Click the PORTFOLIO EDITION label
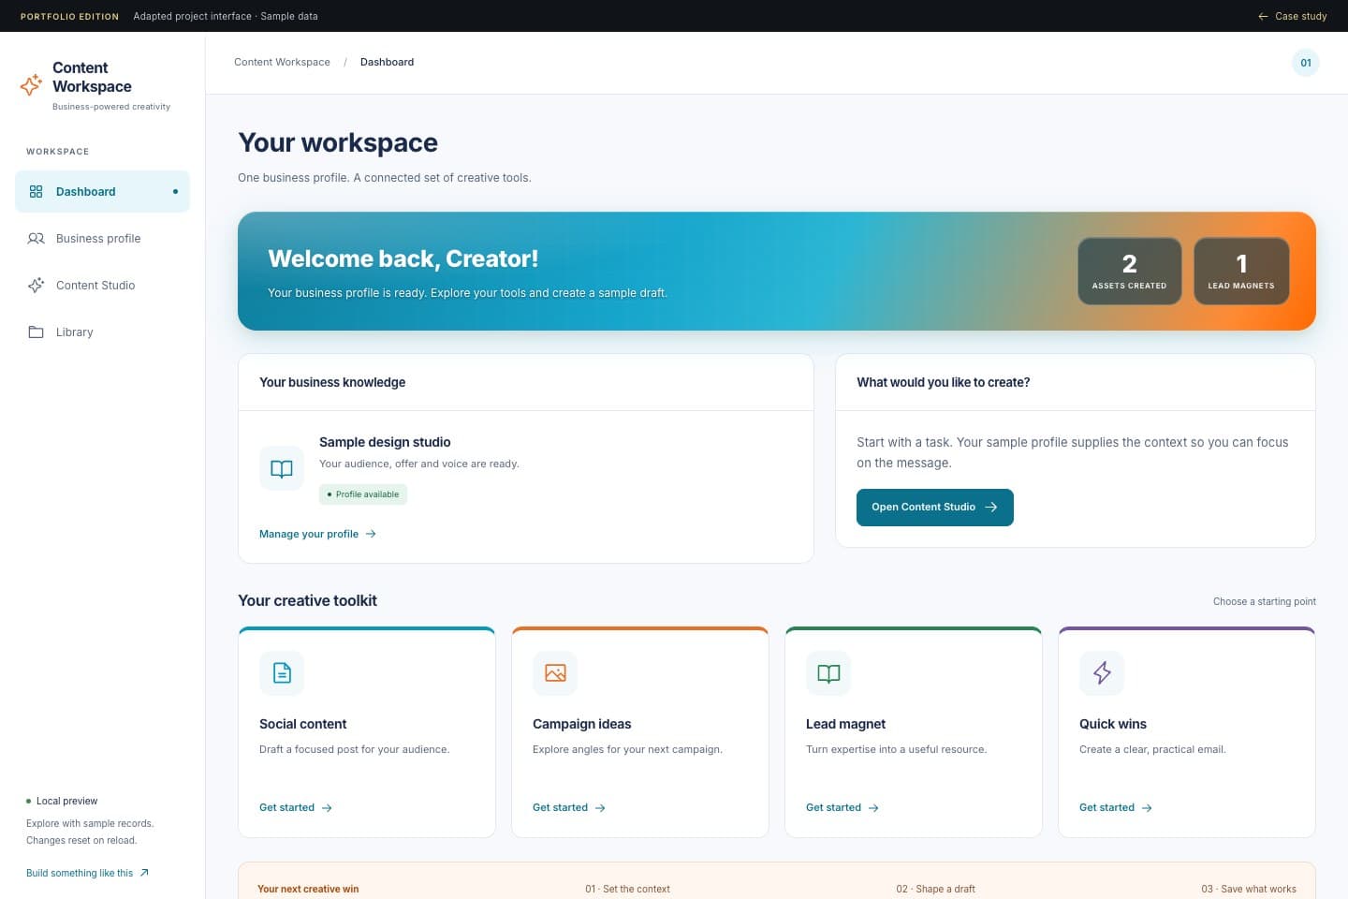 69,16
